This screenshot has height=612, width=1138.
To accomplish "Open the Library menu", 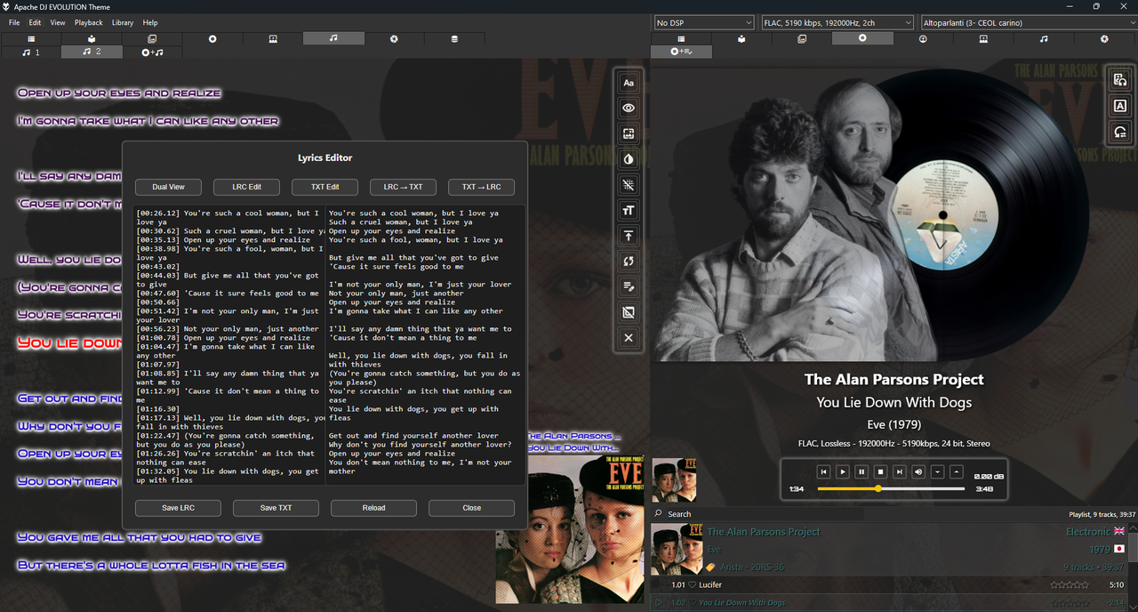I will [123, 22].
